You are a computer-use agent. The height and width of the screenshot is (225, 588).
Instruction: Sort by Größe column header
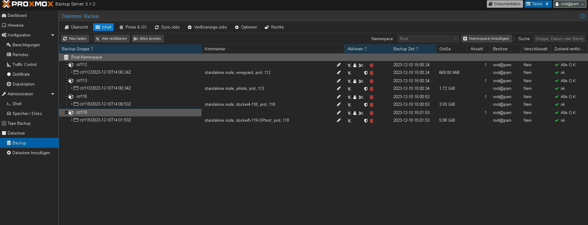(x=451, y=49)
